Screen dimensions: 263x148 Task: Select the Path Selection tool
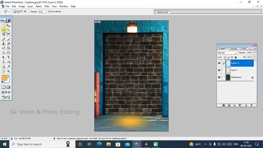3,58
